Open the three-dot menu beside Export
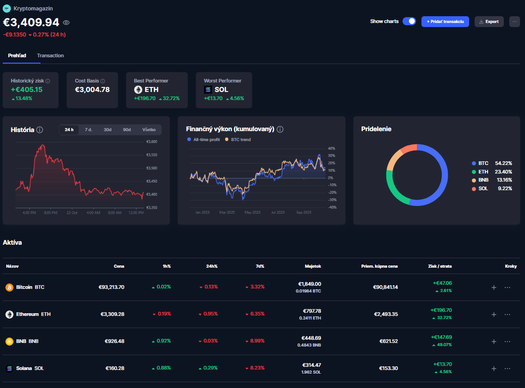The image size is (525, 388). pyautogui.click(x=514, y=22)
